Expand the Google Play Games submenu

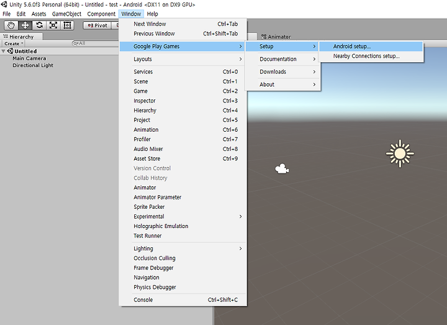click(183, 46)
